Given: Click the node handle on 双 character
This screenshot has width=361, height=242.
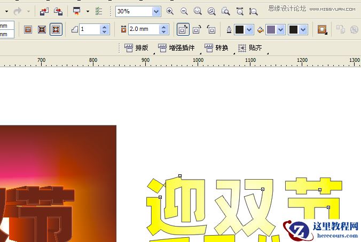Looking at the screenshot, I should (x=263, y=189).
